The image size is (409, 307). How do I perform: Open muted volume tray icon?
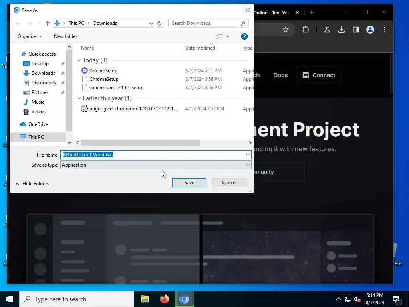pyautogui.click(x=357, y=299)
